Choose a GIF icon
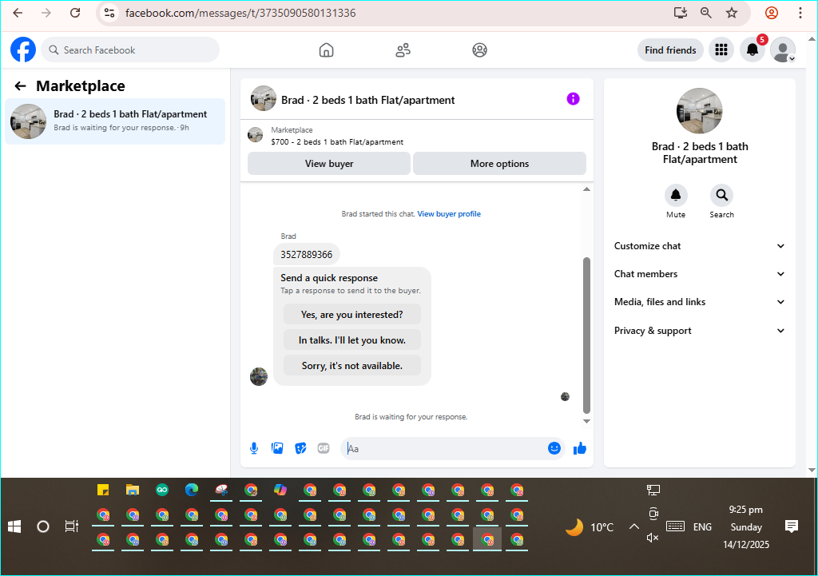The width and height of the screenshot is (818, 576). click(x=324, y=448)
